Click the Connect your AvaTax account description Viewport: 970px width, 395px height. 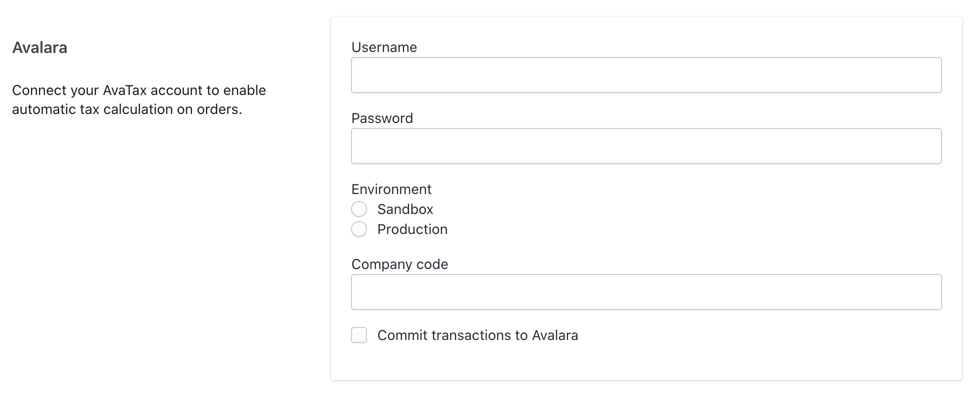[139, 90]
